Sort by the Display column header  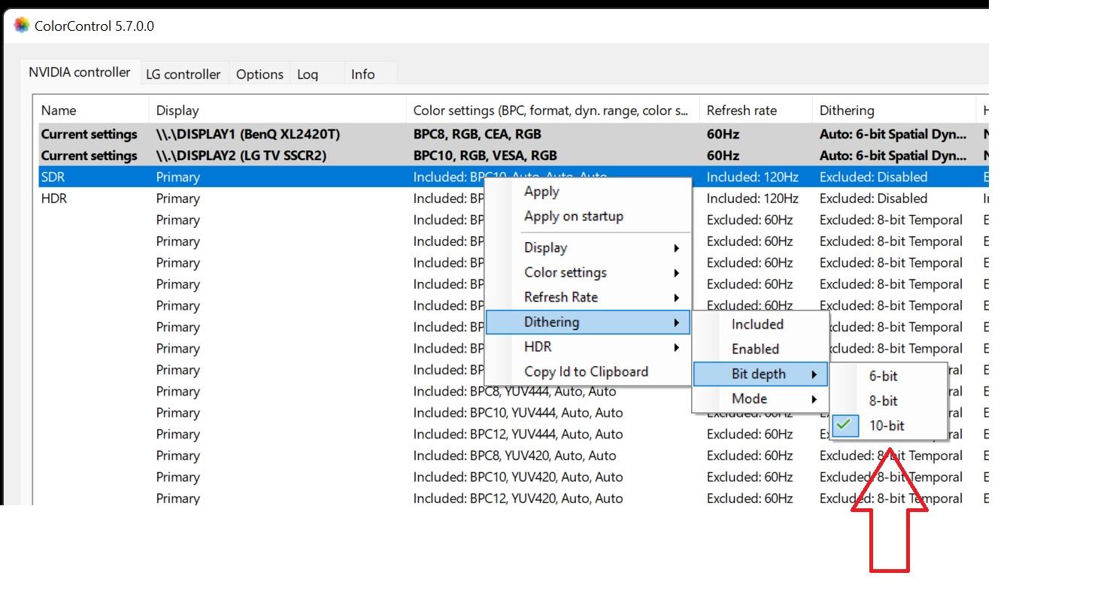[x=277, y=111]
